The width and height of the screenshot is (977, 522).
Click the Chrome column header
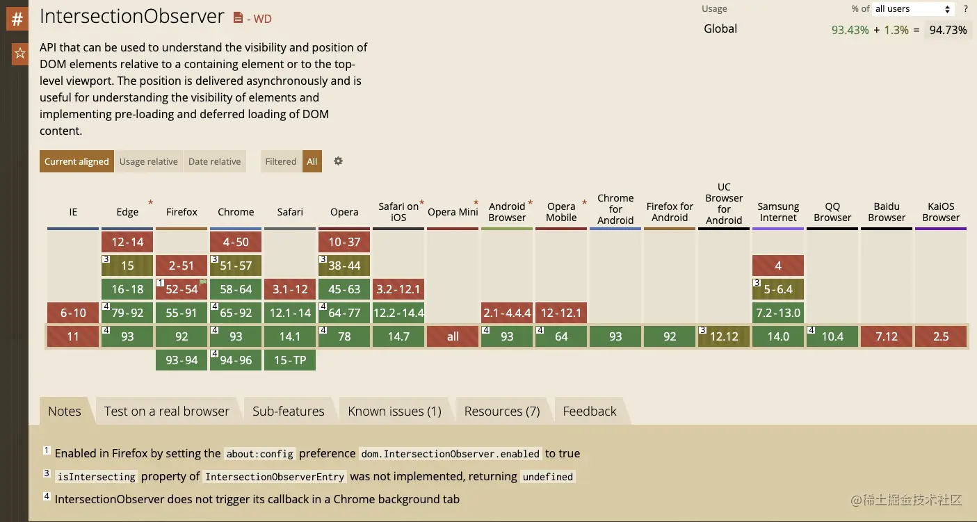(x=236, y=212)
